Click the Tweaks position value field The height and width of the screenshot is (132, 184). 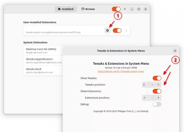(146, 85)
